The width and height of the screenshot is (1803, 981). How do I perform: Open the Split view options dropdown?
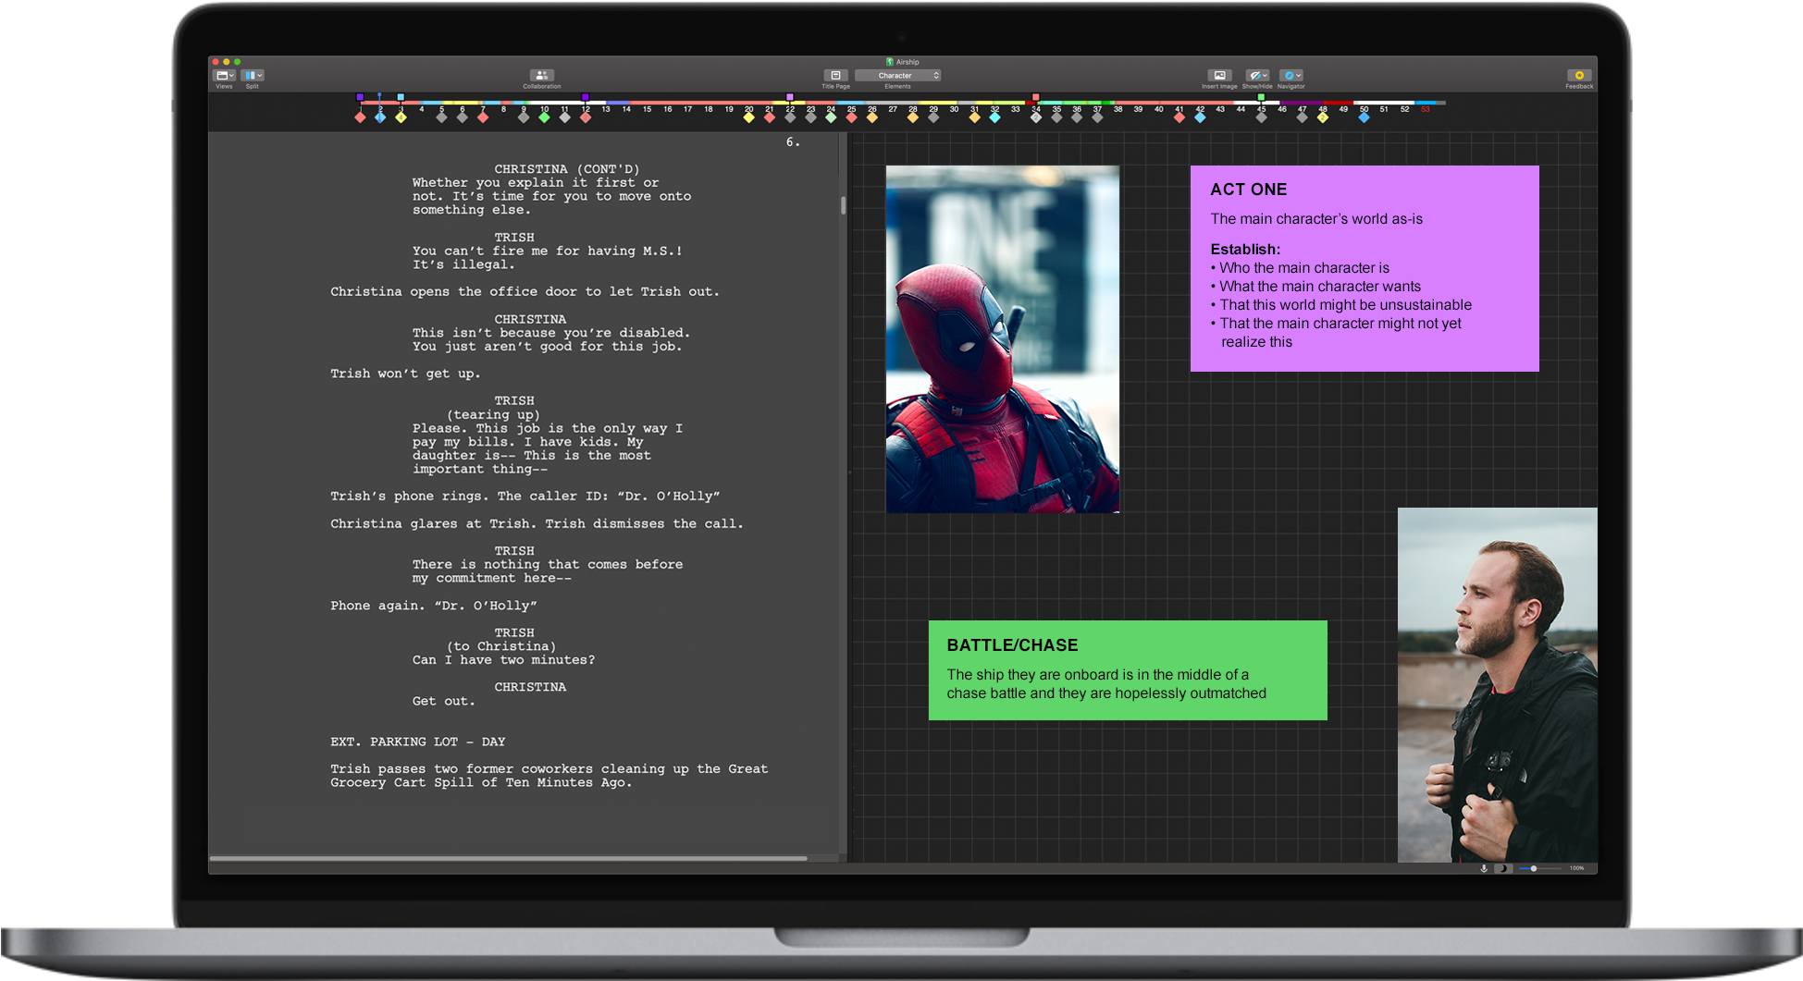click(253, 76)
